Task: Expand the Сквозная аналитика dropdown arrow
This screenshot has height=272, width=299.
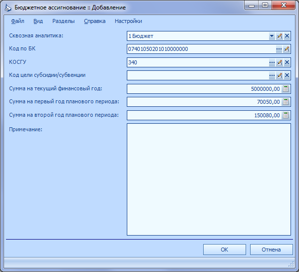Action: click(272, 36)
